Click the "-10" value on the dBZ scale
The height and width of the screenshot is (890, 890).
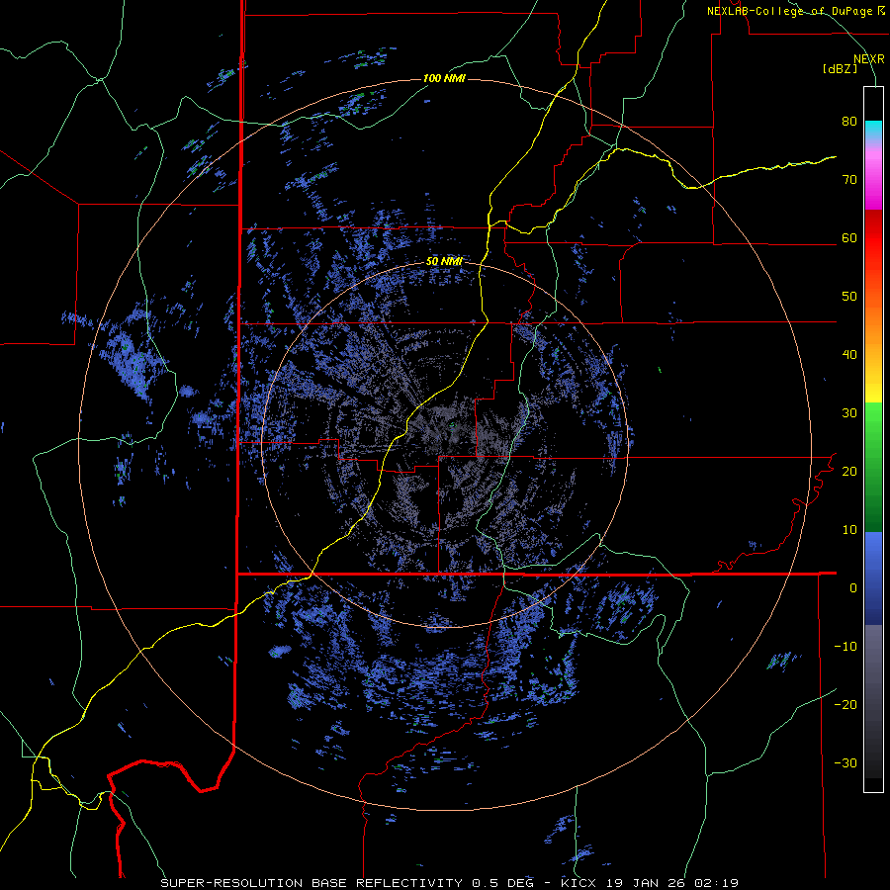click(x=845, y=647)
